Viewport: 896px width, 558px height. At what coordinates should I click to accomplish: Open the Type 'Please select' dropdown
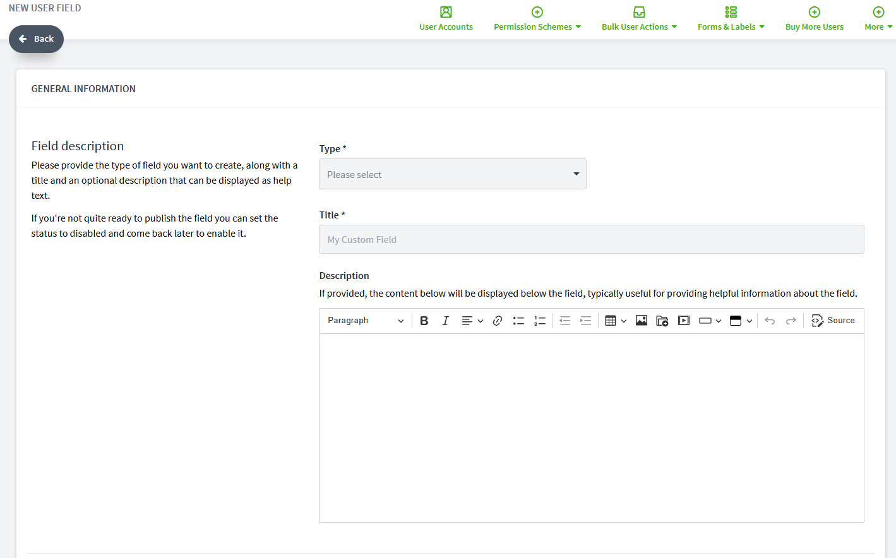pos(453,174)
